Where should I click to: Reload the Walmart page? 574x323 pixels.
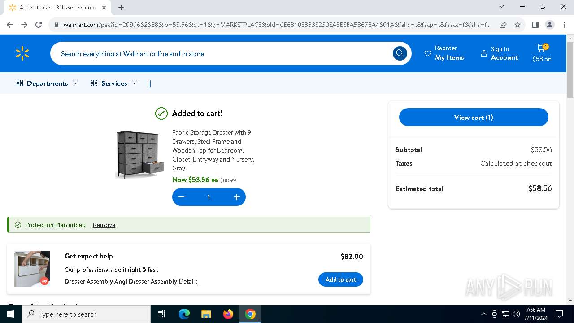[39, 25]
